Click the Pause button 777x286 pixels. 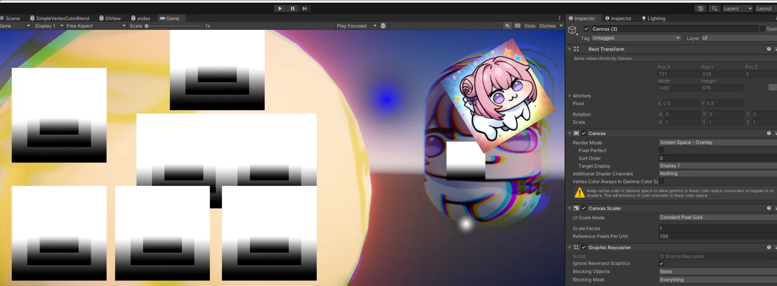tap(293, 8)
